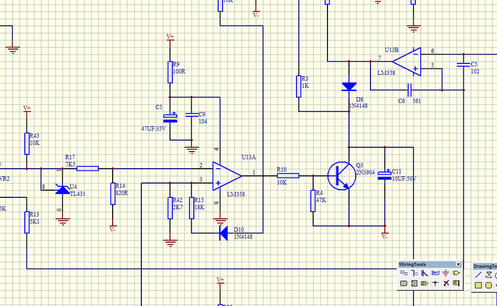Select the Sheet Symbol tool
Screen dimensions: 497x306
[404, 283]
